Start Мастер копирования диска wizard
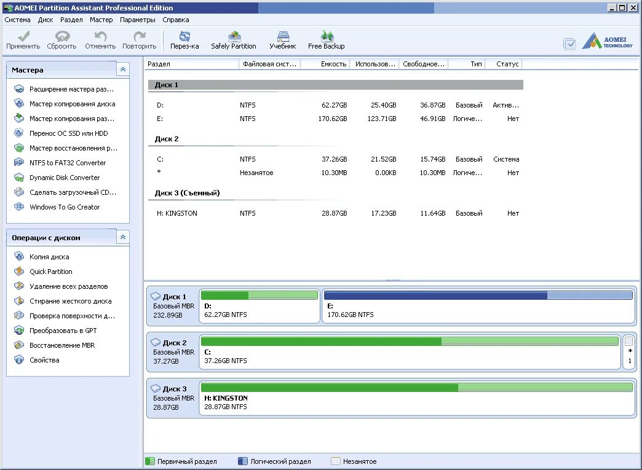Viewport: 642px width, 470px height. click(65, 104)
